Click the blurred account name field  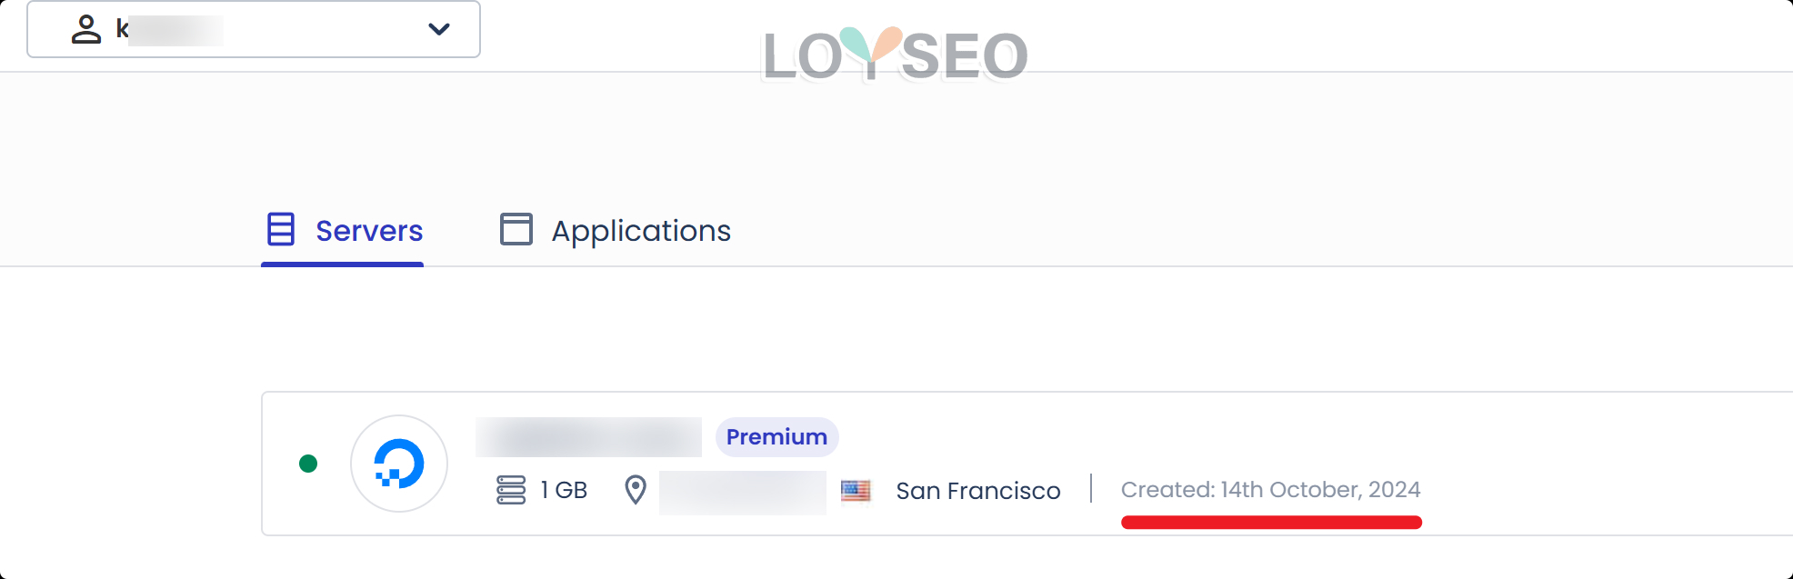(x=175, y=30)
